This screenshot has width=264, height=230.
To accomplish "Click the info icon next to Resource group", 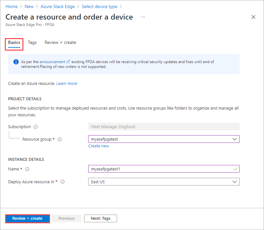I will pyautogui.click(x=60, y=139).
